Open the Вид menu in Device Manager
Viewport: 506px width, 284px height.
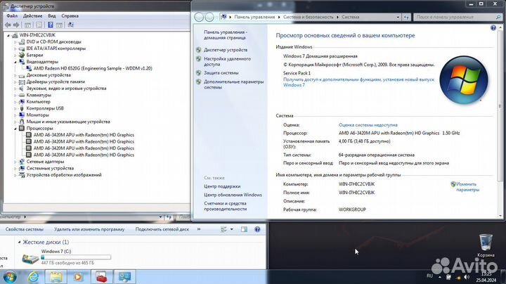click(52, 15)
